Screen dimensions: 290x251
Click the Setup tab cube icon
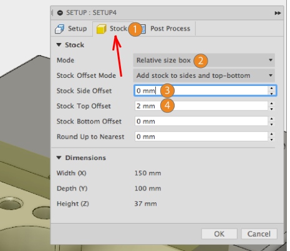[x=60, y=29]
